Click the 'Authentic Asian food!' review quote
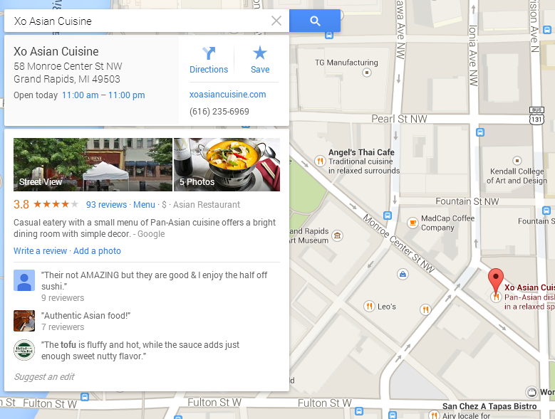555x419 pixels. (86, 315)
